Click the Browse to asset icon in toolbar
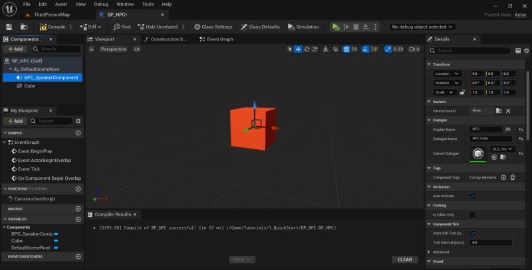This screenshot has width=532, height=270. (24, 27)
